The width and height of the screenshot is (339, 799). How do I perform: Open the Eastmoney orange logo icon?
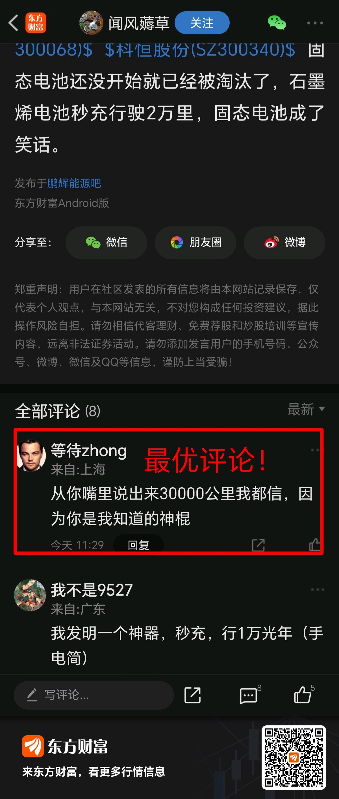tap(36, 23)
